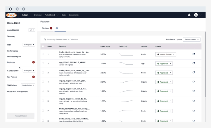Screen dimensions: 211x128
Task: Open the Select Status bulk dropdown
Action: [192, 40]
